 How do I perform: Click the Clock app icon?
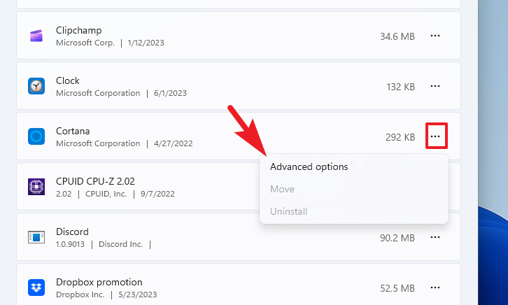36,86
